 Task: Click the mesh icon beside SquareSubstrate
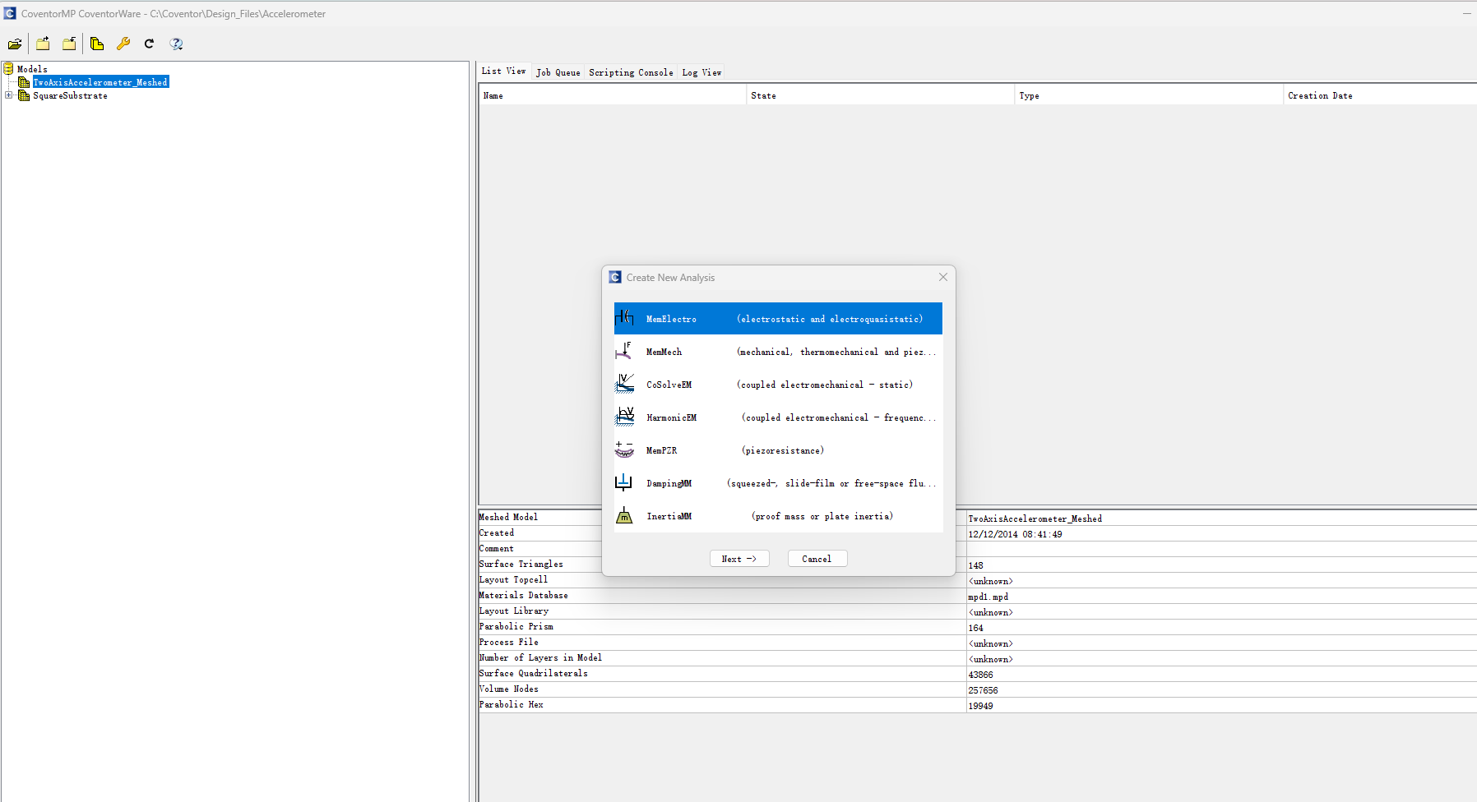click(x=24, y=95)
